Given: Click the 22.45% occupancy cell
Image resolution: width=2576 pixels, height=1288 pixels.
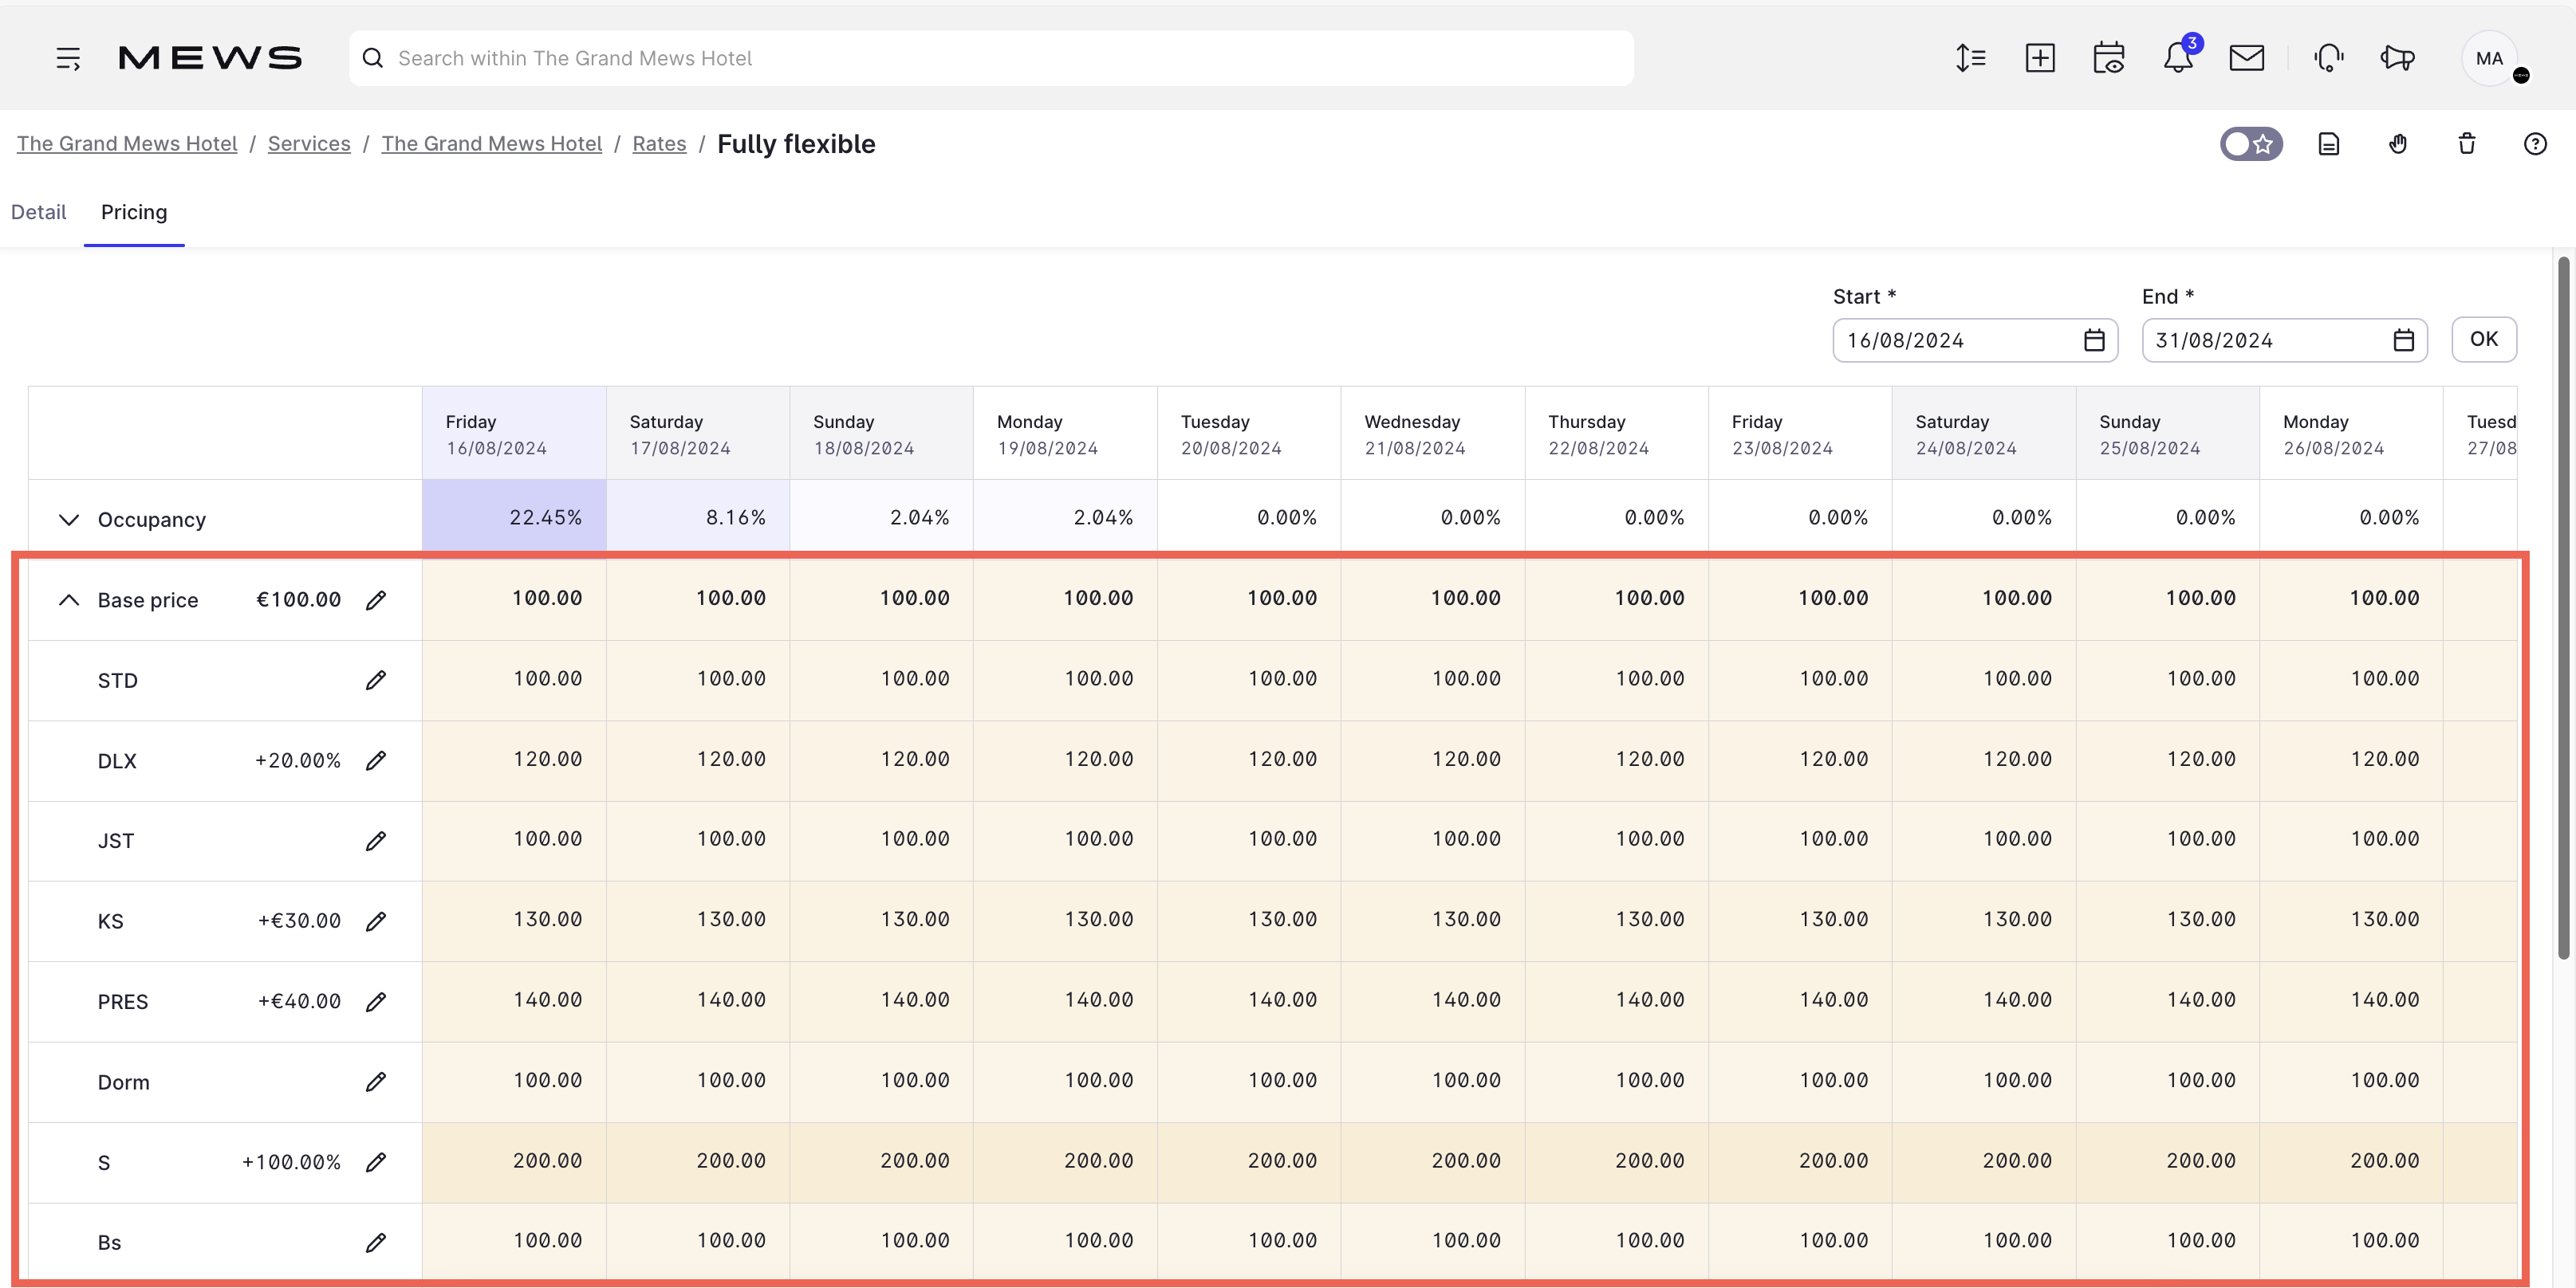Looking at the screenshot, I should point(514,516).
